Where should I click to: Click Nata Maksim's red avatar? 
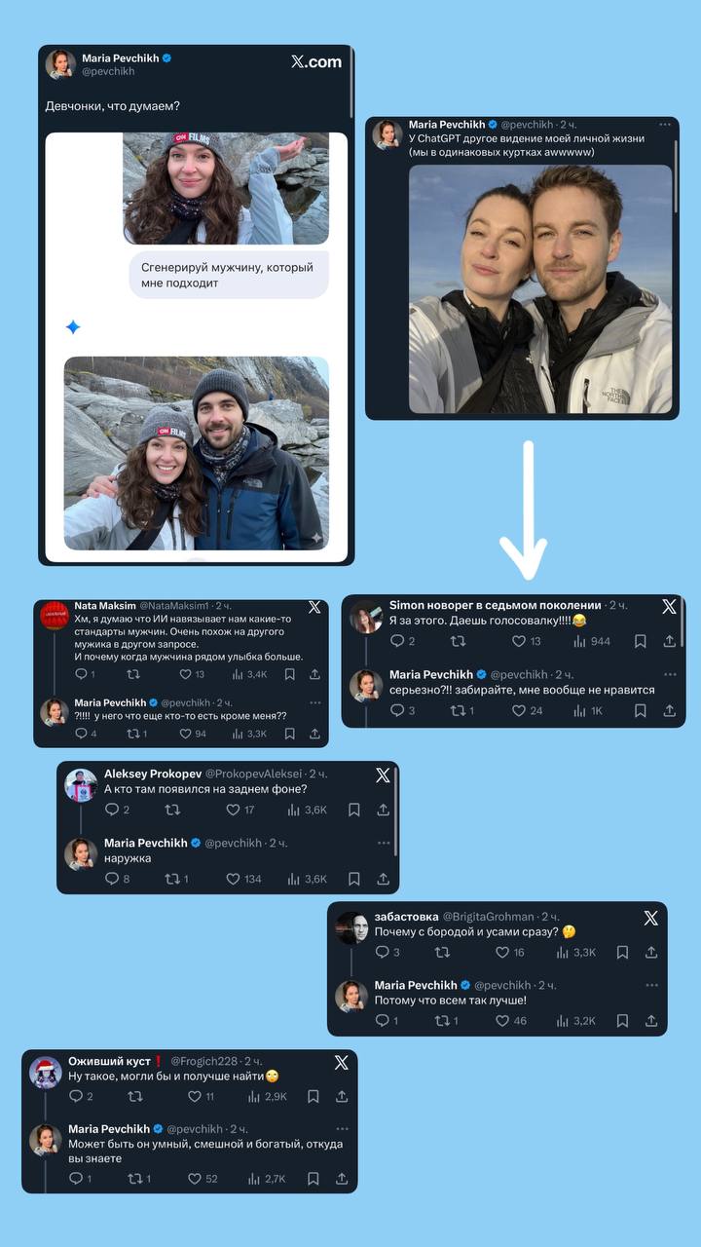(55, 616)
